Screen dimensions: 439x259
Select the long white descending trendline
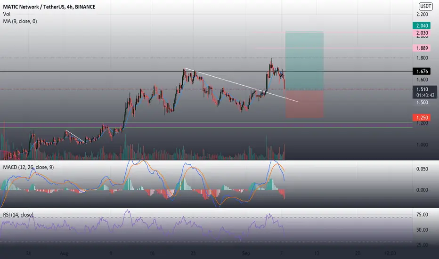pos(241,85)
